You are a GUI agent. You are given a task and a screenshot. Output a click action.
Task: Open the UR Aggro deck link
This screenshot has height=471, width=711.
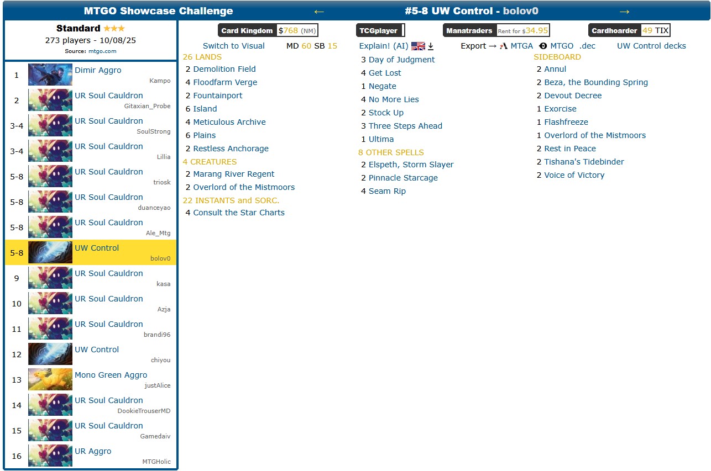point(93,451)
